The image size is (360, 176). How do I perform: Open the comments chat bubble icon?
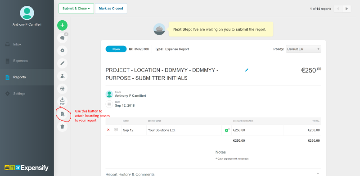point(62,38)
